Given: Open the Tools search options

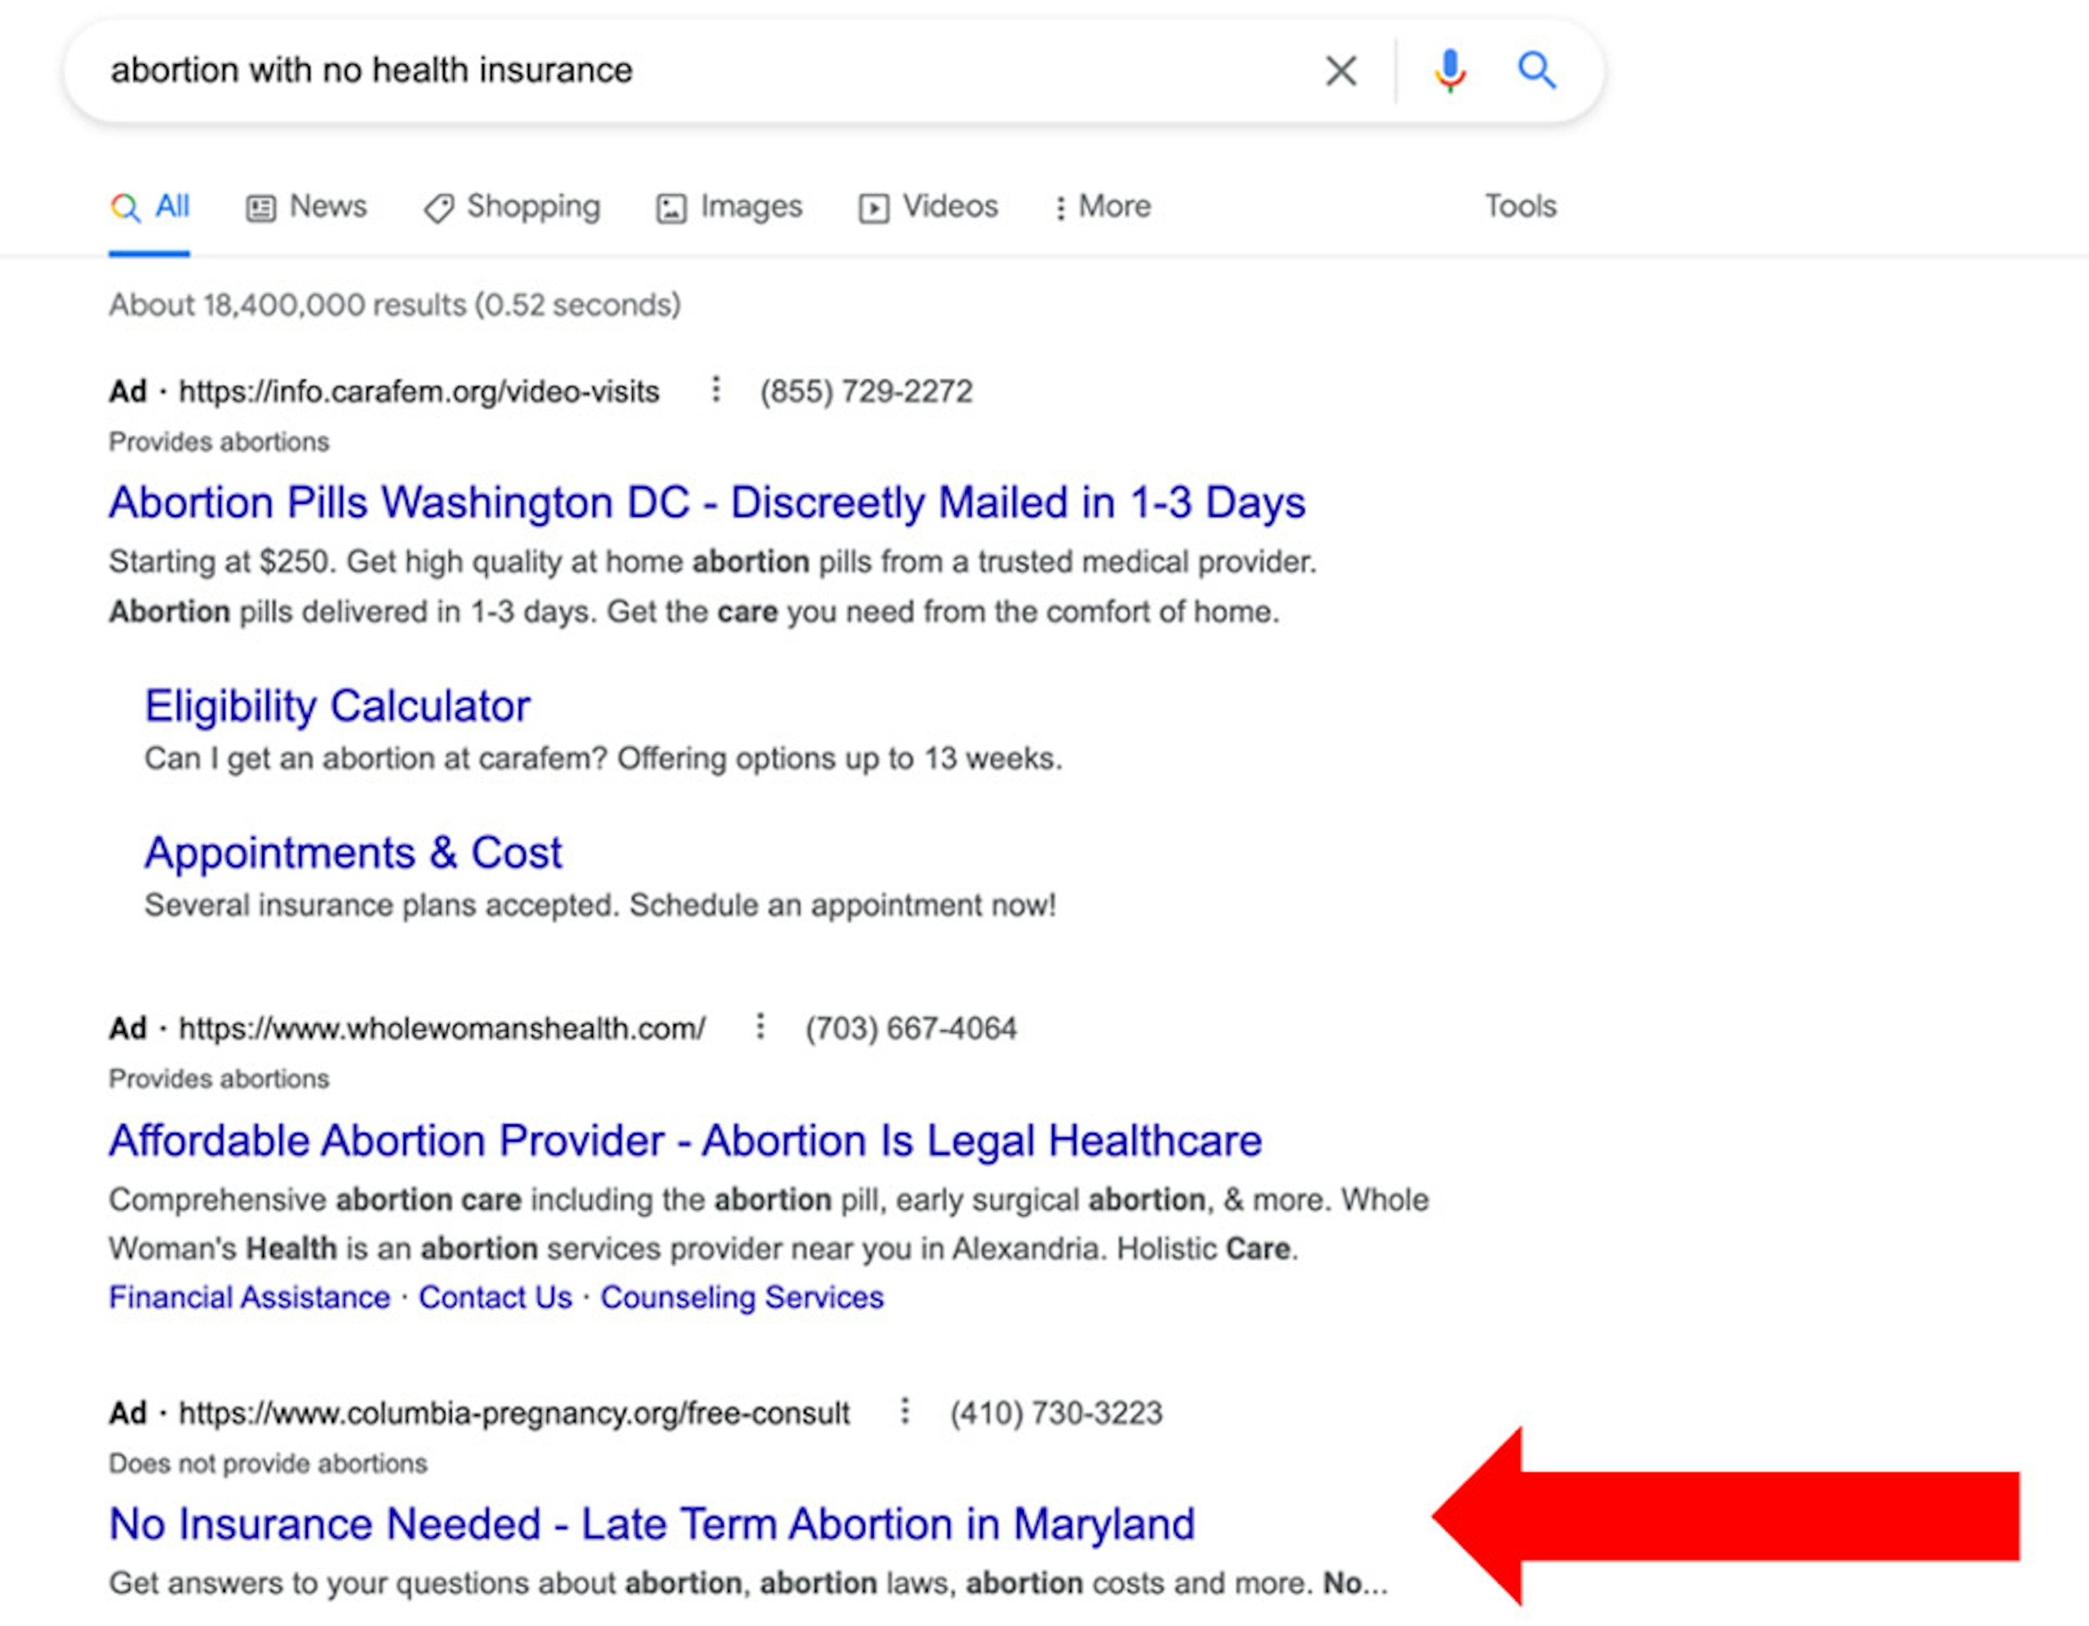Looking at the screenshot, I should pos(1521,207).
